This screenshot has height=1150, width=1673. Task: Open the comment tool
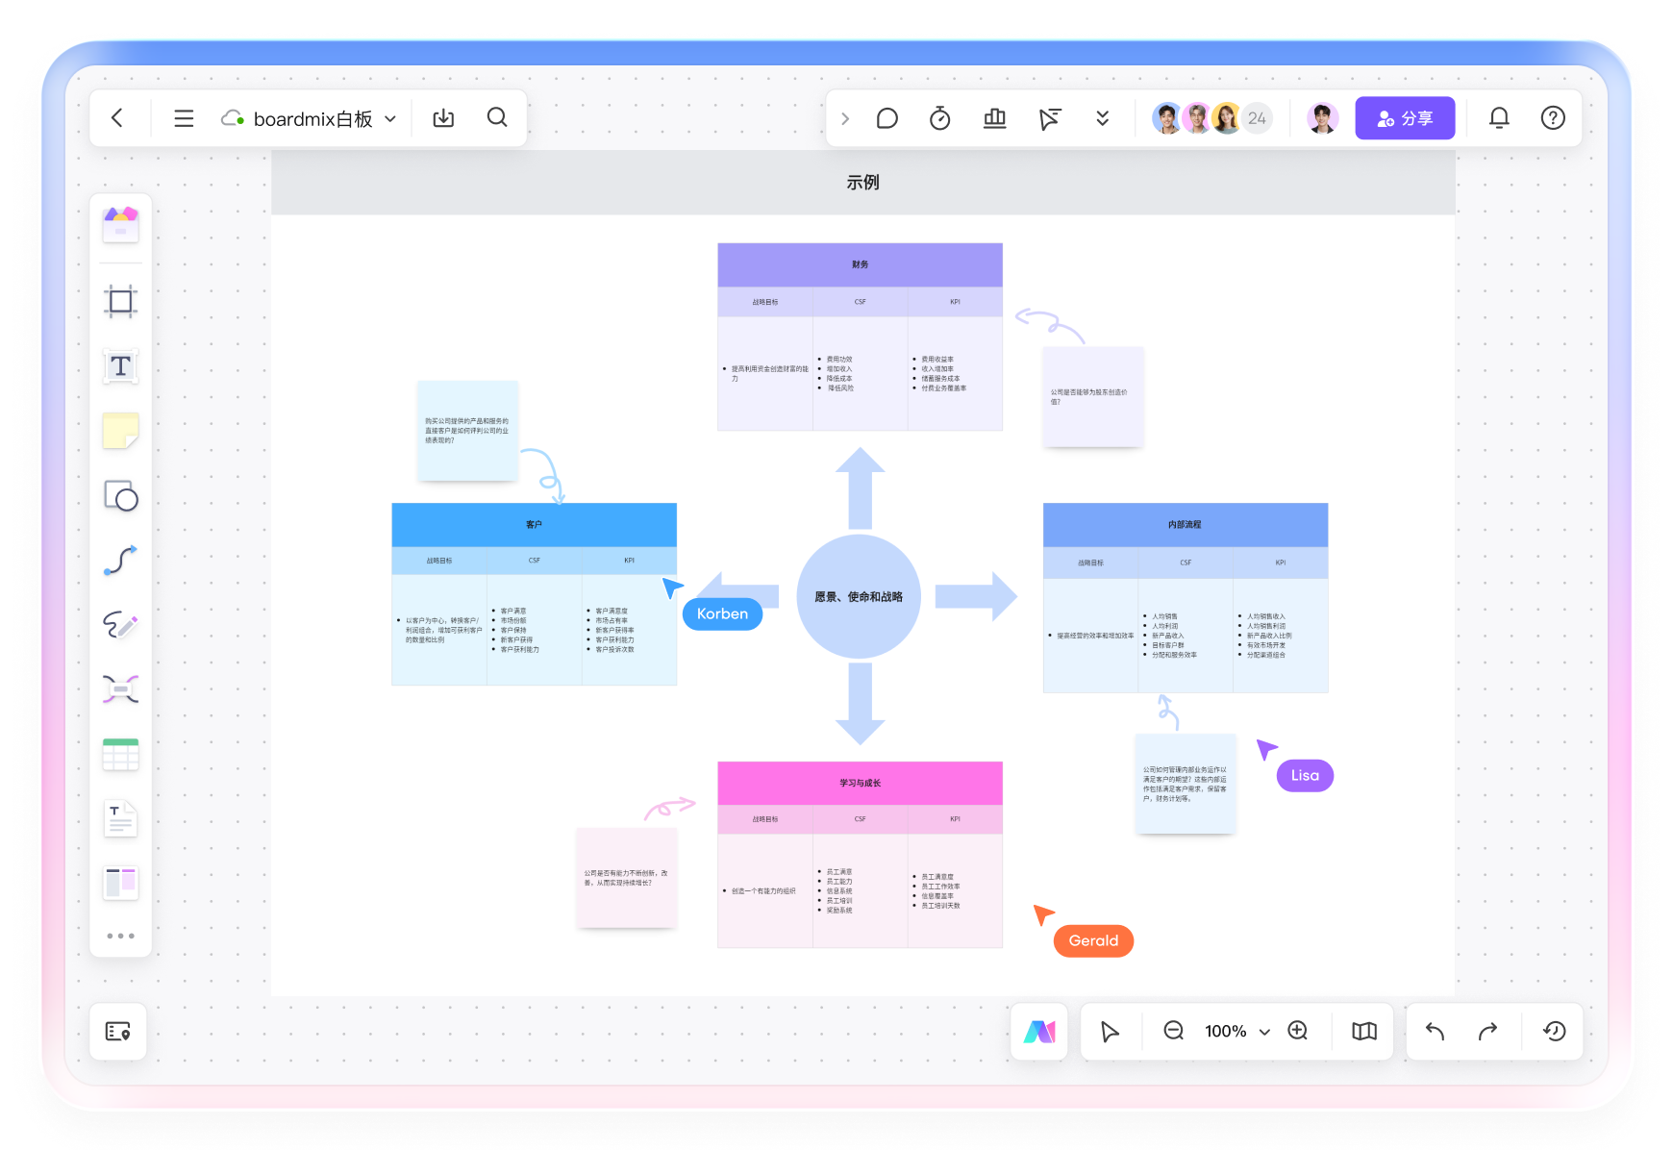[x=886, y=118]
